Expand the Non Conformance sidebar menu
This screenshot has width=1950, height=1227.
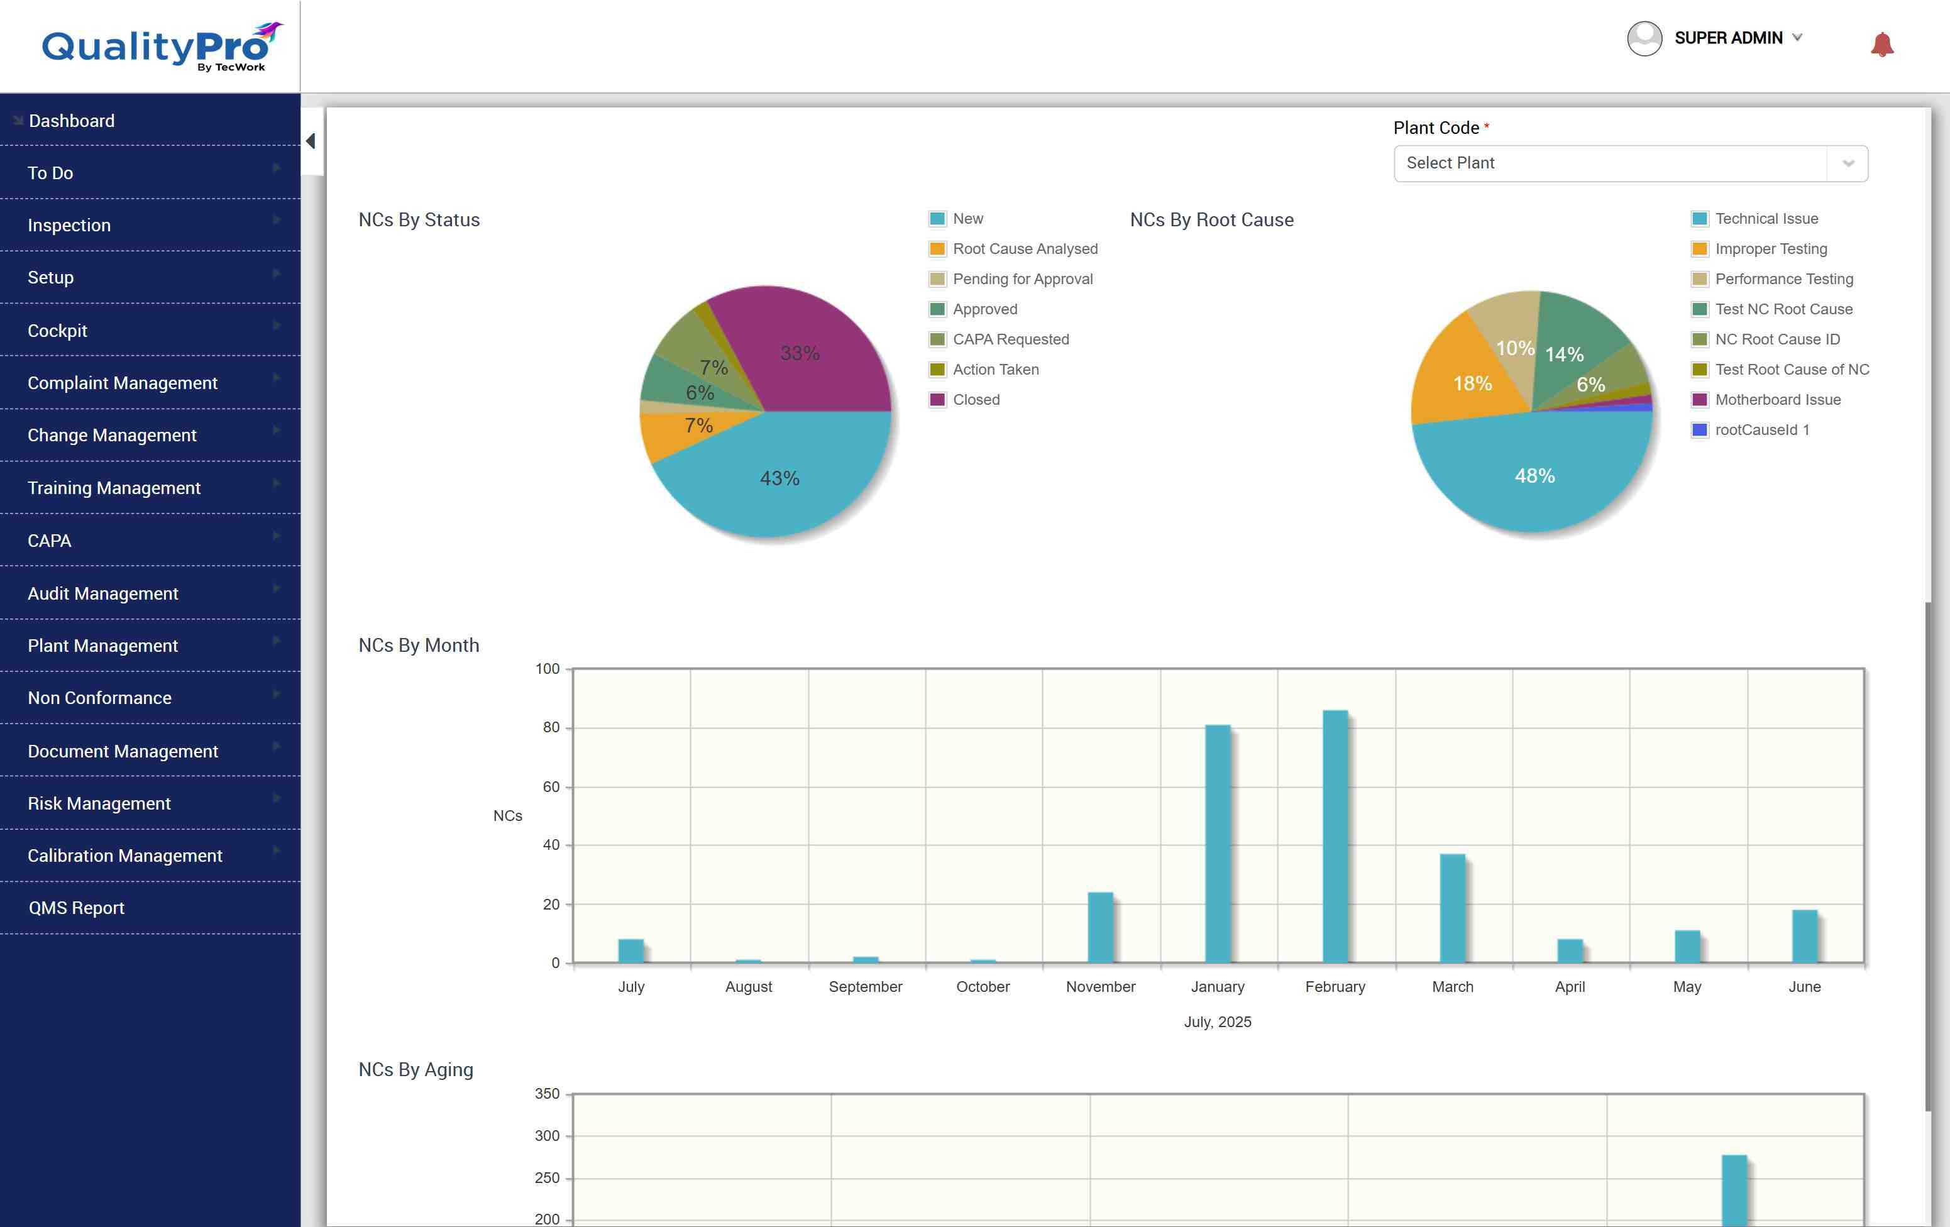[99, 698]
